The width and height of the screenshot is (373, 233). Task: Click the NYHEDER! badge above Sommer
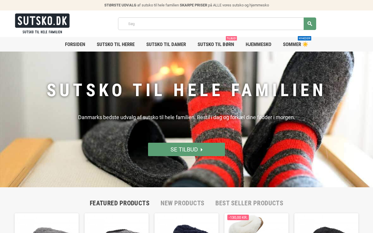[x=305, y=38]
